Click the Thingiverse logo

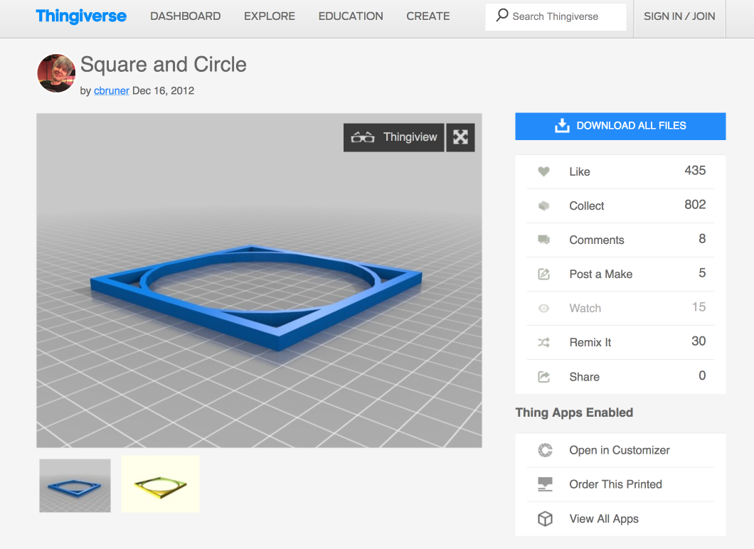coord(81,16)
